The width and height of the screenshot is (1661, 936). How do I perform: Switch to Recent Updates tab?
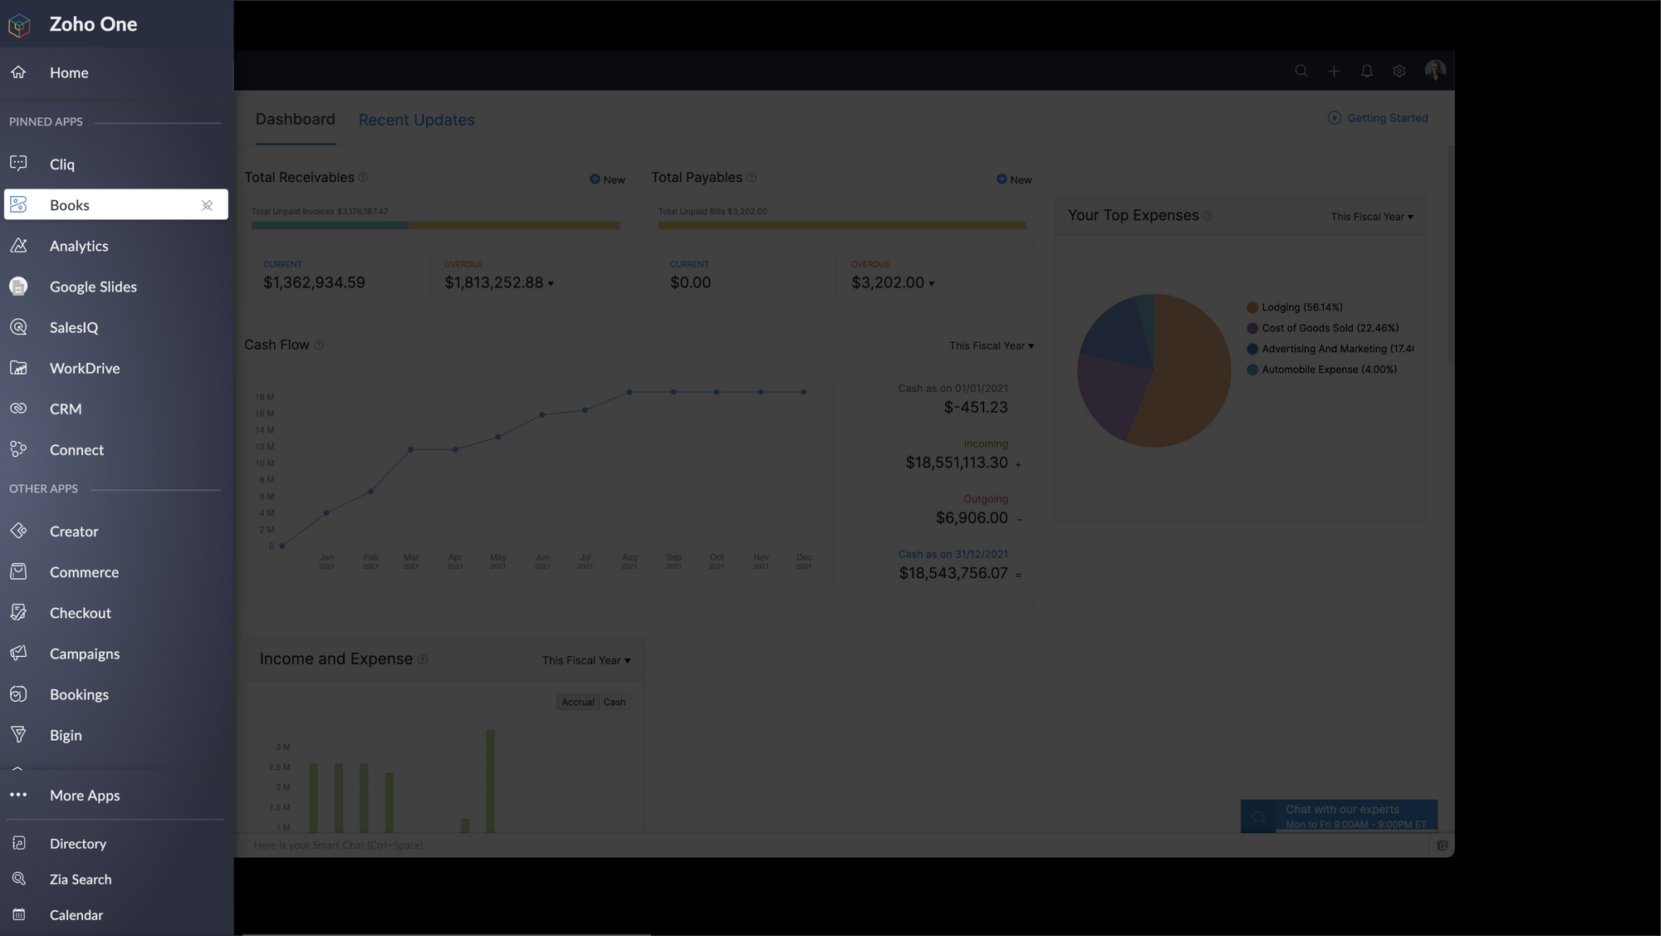tap(416, 120)
